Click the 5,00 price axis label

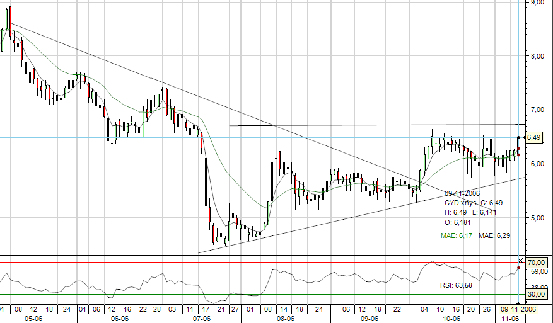(537, 218)
